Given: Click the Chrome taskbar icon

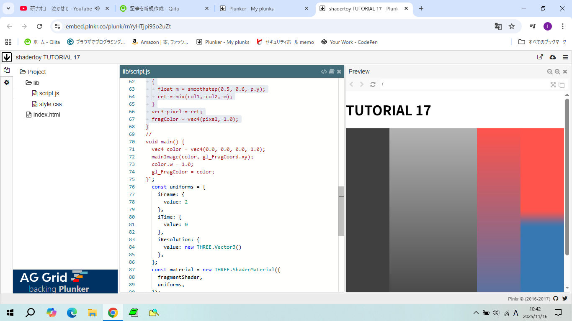Looking at the screenshot, I should pos(113,312).
